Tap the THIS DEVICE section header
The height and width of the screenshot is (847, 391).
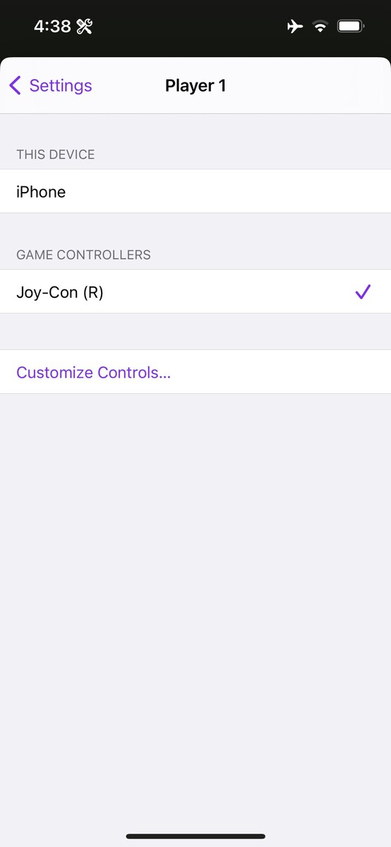pos(56,155)
